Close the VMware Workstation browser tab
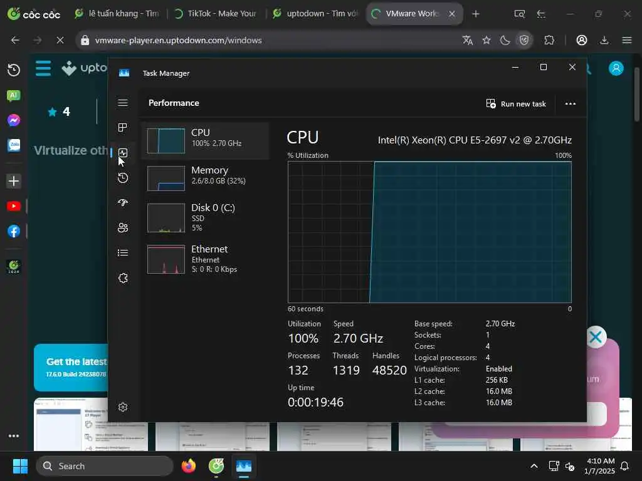Viewport: 642px width, 481px height. coord(452,14)
